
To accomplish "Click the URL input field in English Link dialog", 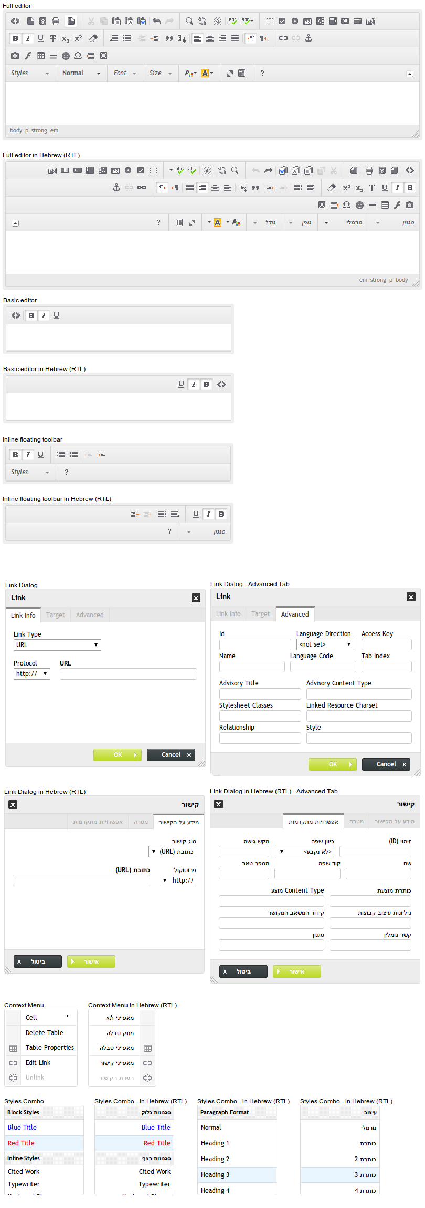I will tap(128, 674).
